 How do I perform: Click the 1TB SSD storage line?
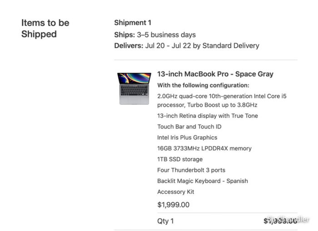coord(180,159)
